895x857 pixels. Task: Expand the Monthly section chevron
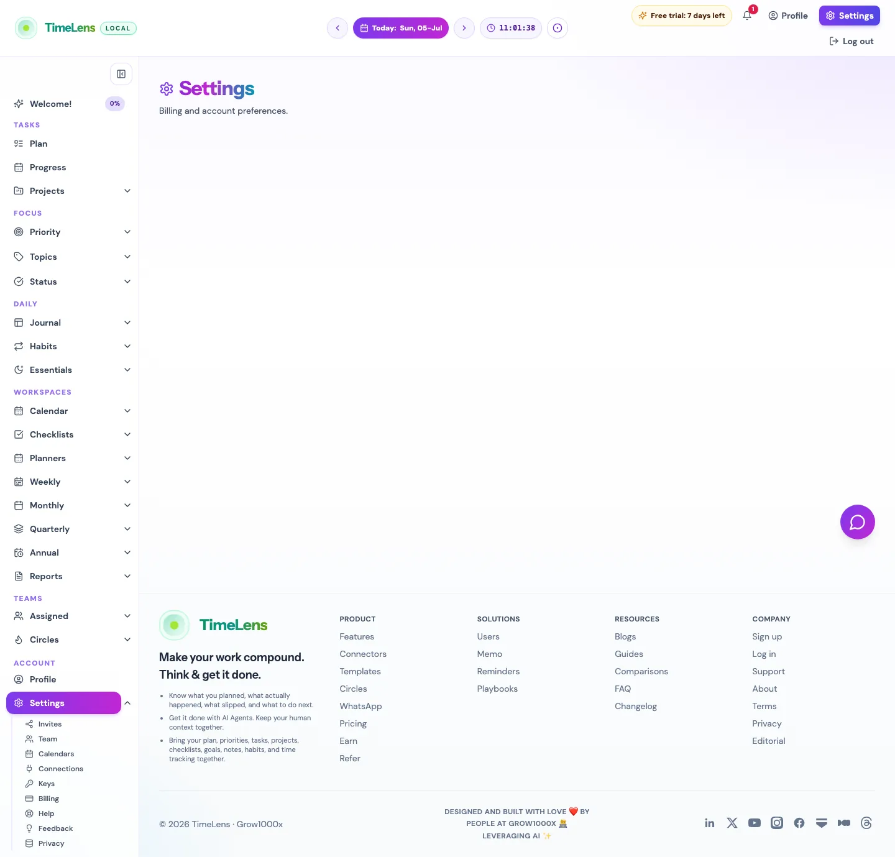[127, 505]
